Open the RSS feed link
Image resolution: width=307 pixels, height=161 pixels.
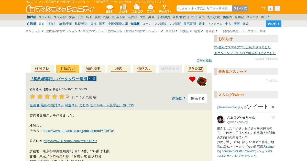(x=131, y=105)
